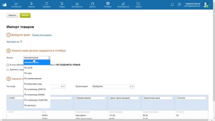Click the 88,30 purchase price cell
This screenshot has width=215, height=121.
[x=145, y=115]
